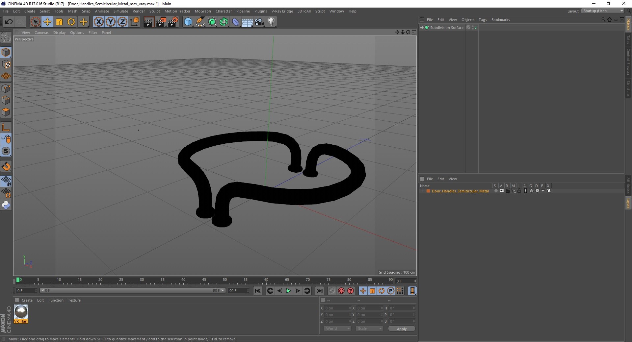
Task: Open the Layout dropdown Startup (User)
Action: (603, 11)
